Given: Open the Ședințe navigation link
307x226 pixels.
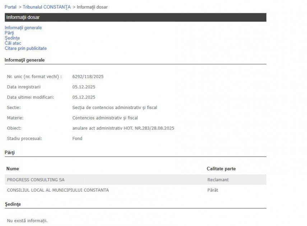Looking at the screenshot, I should [12, 38].
